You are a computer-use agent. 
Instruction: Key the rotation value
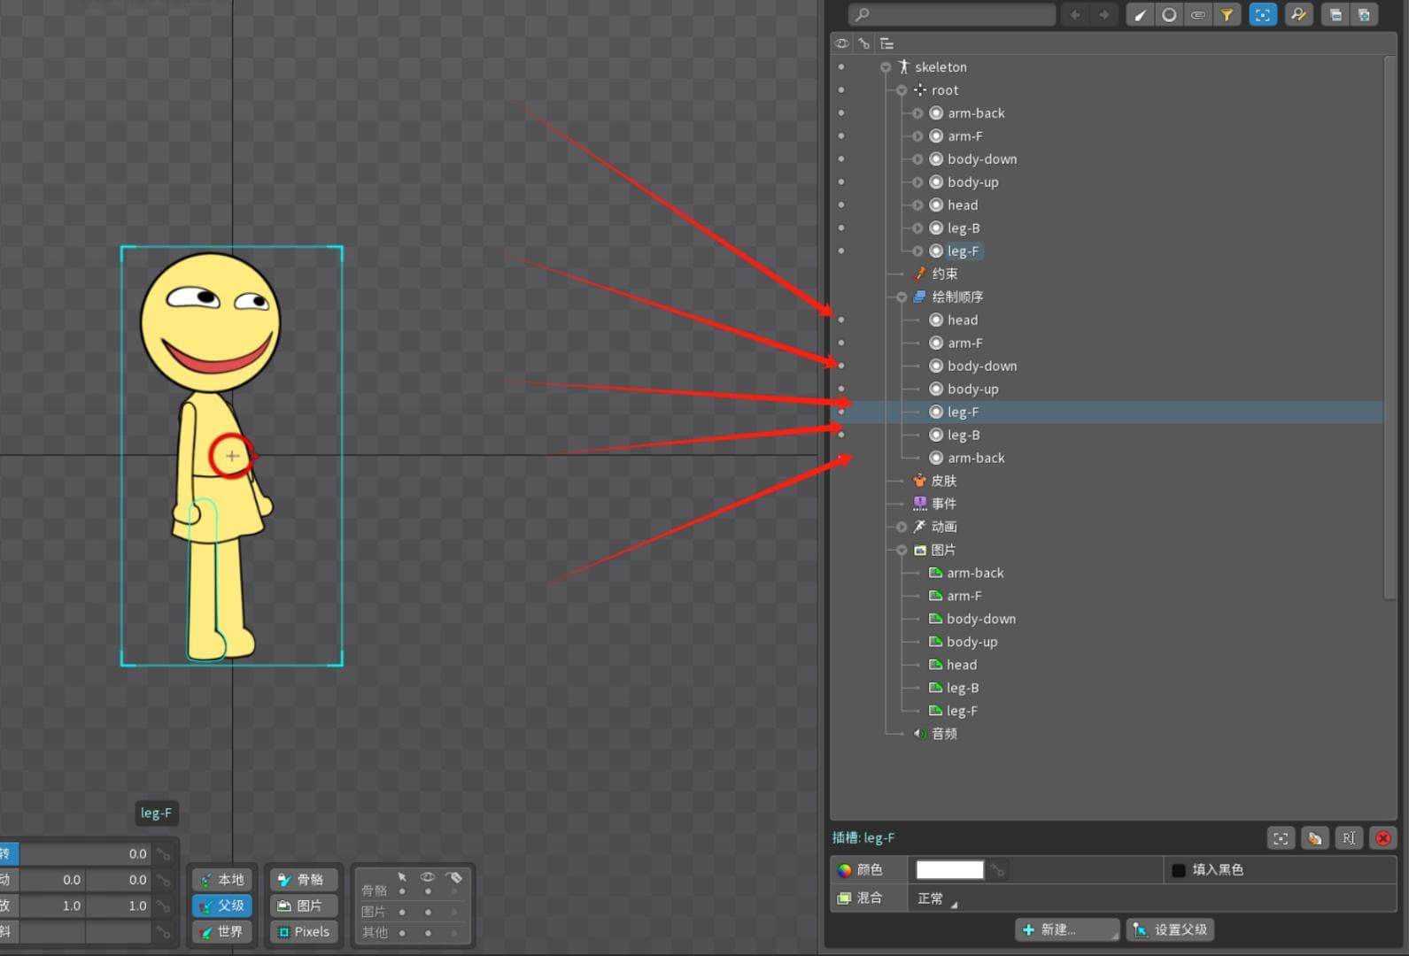tap(163, 854)
